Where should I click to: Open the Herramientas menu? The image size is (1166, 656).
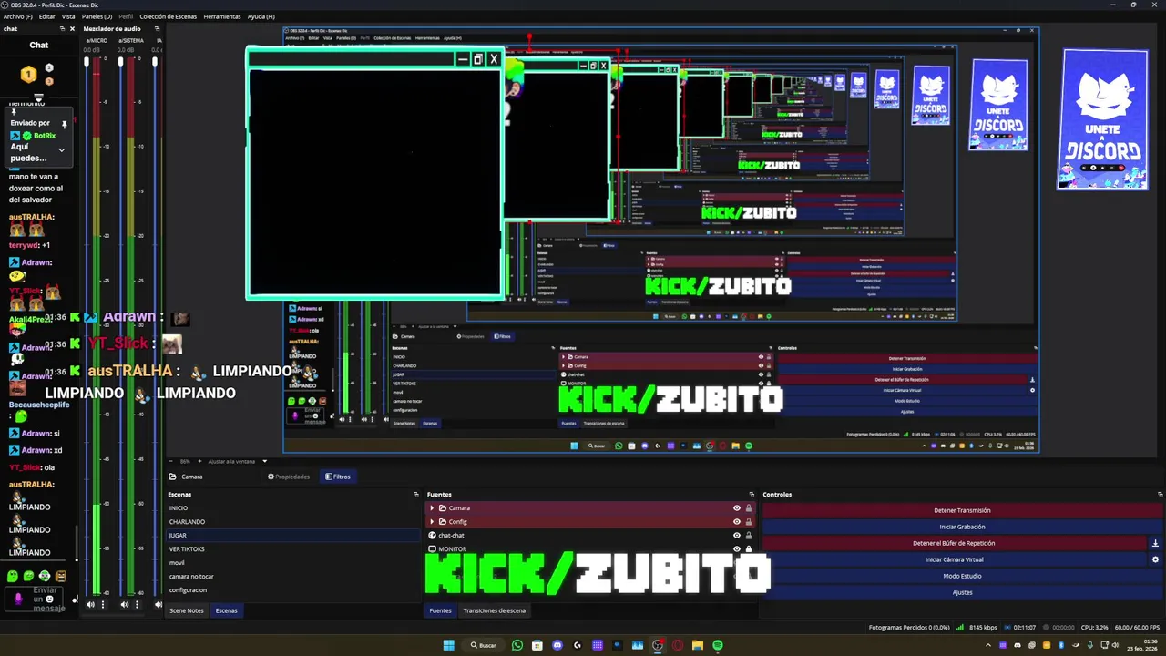222,16
